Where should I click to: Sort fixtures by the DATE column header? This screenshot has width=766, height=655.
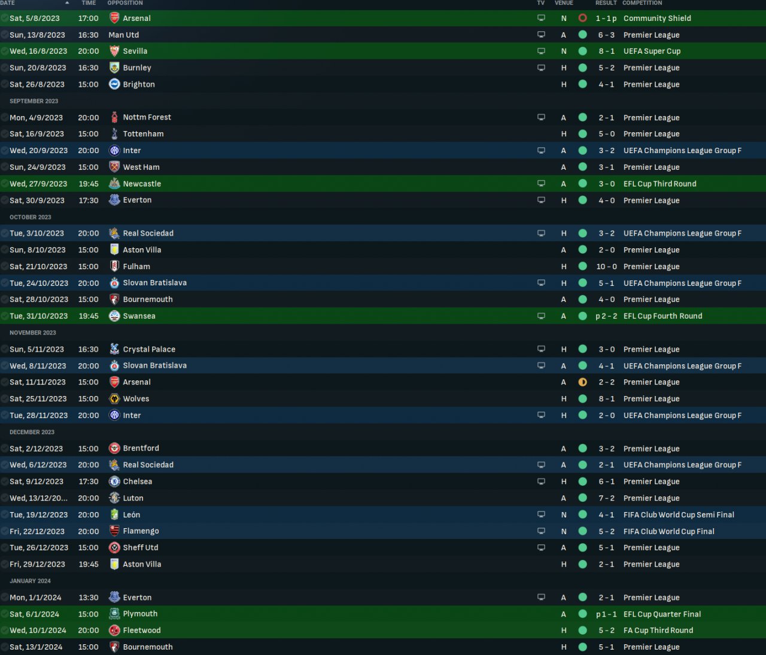[x=7, y=3]
